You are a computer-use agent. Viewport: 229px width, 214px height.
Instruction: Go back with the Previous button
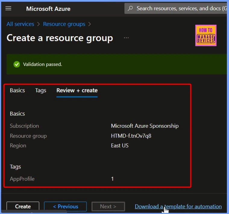coord(65,206)
